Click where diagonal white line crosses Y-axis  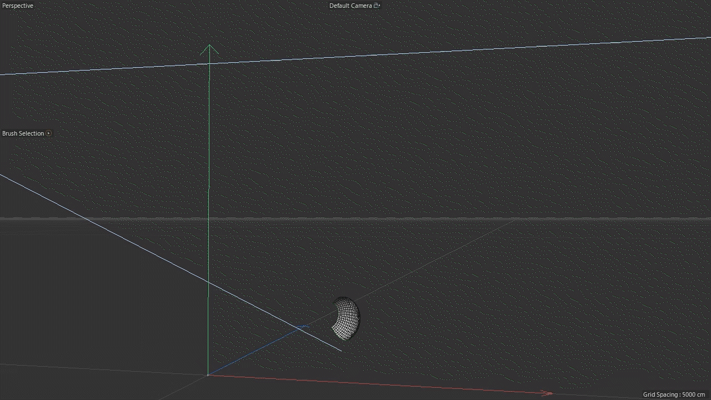coord(209,282)
